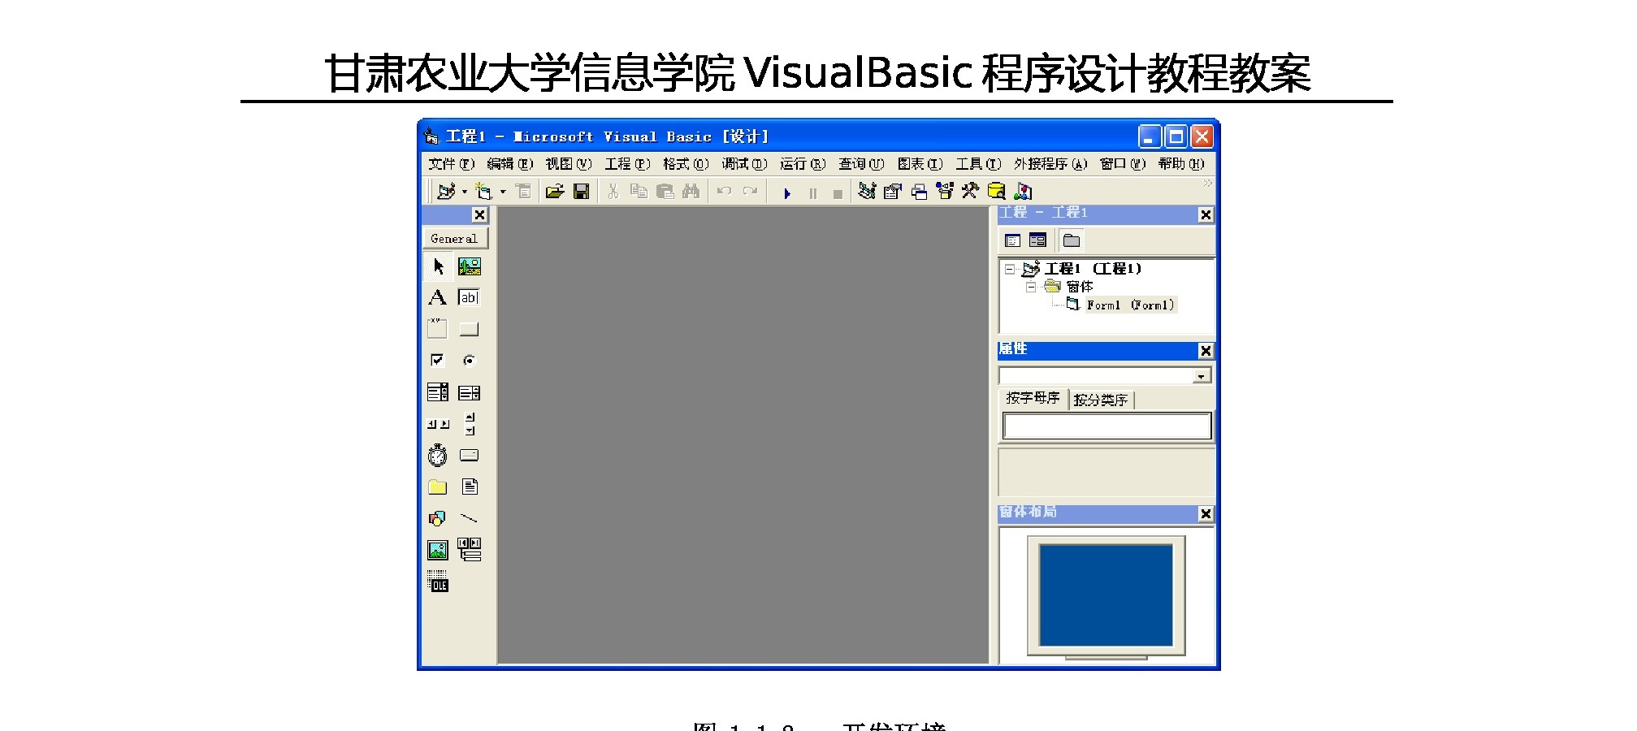
Task: Click the Redo arrow icon
Action: (x=750, y=191)
